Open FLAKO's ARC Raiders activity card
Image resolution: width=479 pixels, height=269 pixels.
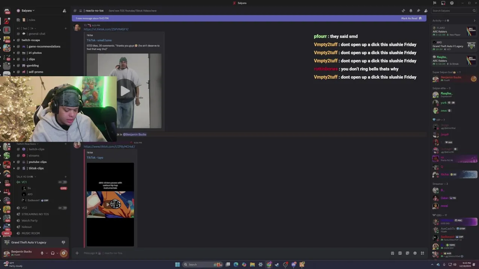pyautogui.click(x=454, y=31)
